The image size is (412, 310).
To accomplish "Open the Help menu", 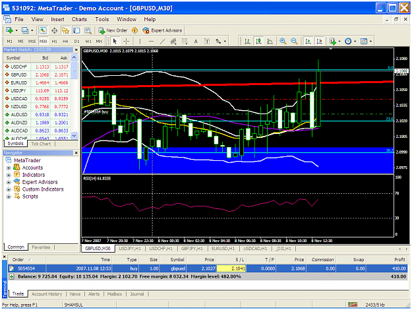I will [150, 19].
